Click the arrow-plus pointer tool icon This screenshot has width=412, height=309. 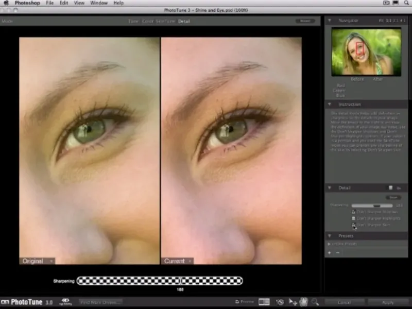293,302
